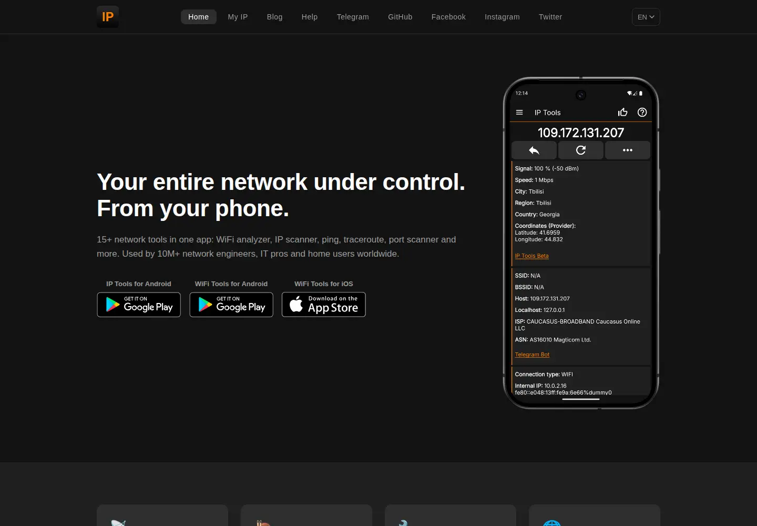
Task: Tap the help question mark icon
Action: click(x=642, y=112)
